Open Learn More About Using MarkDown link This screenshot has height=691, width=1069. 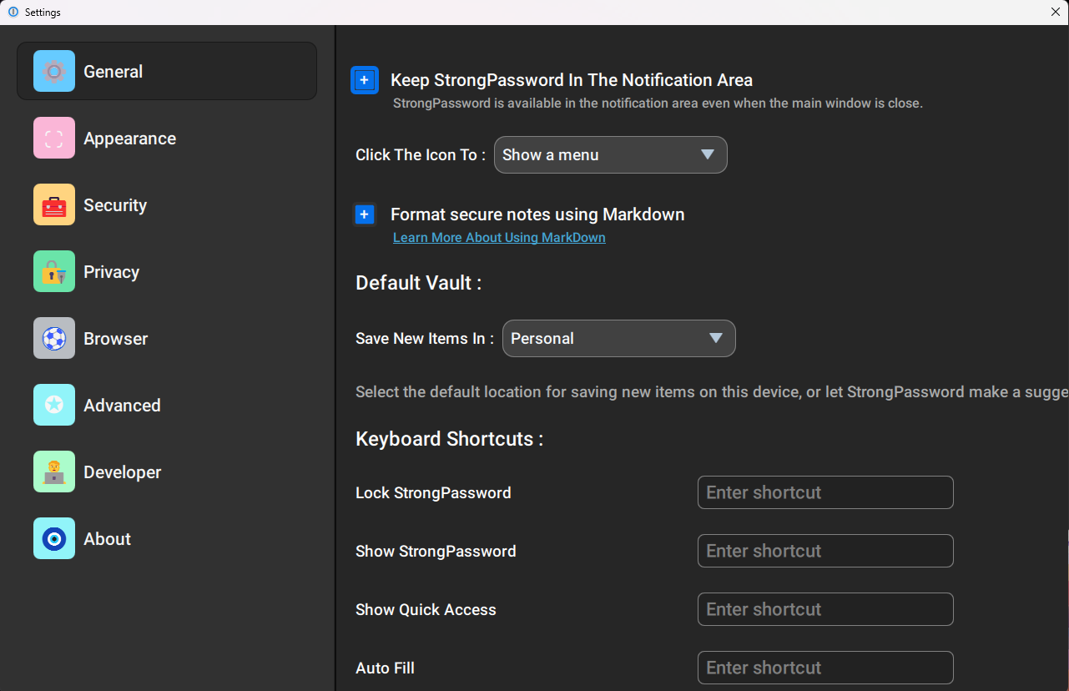click(499, 238)
